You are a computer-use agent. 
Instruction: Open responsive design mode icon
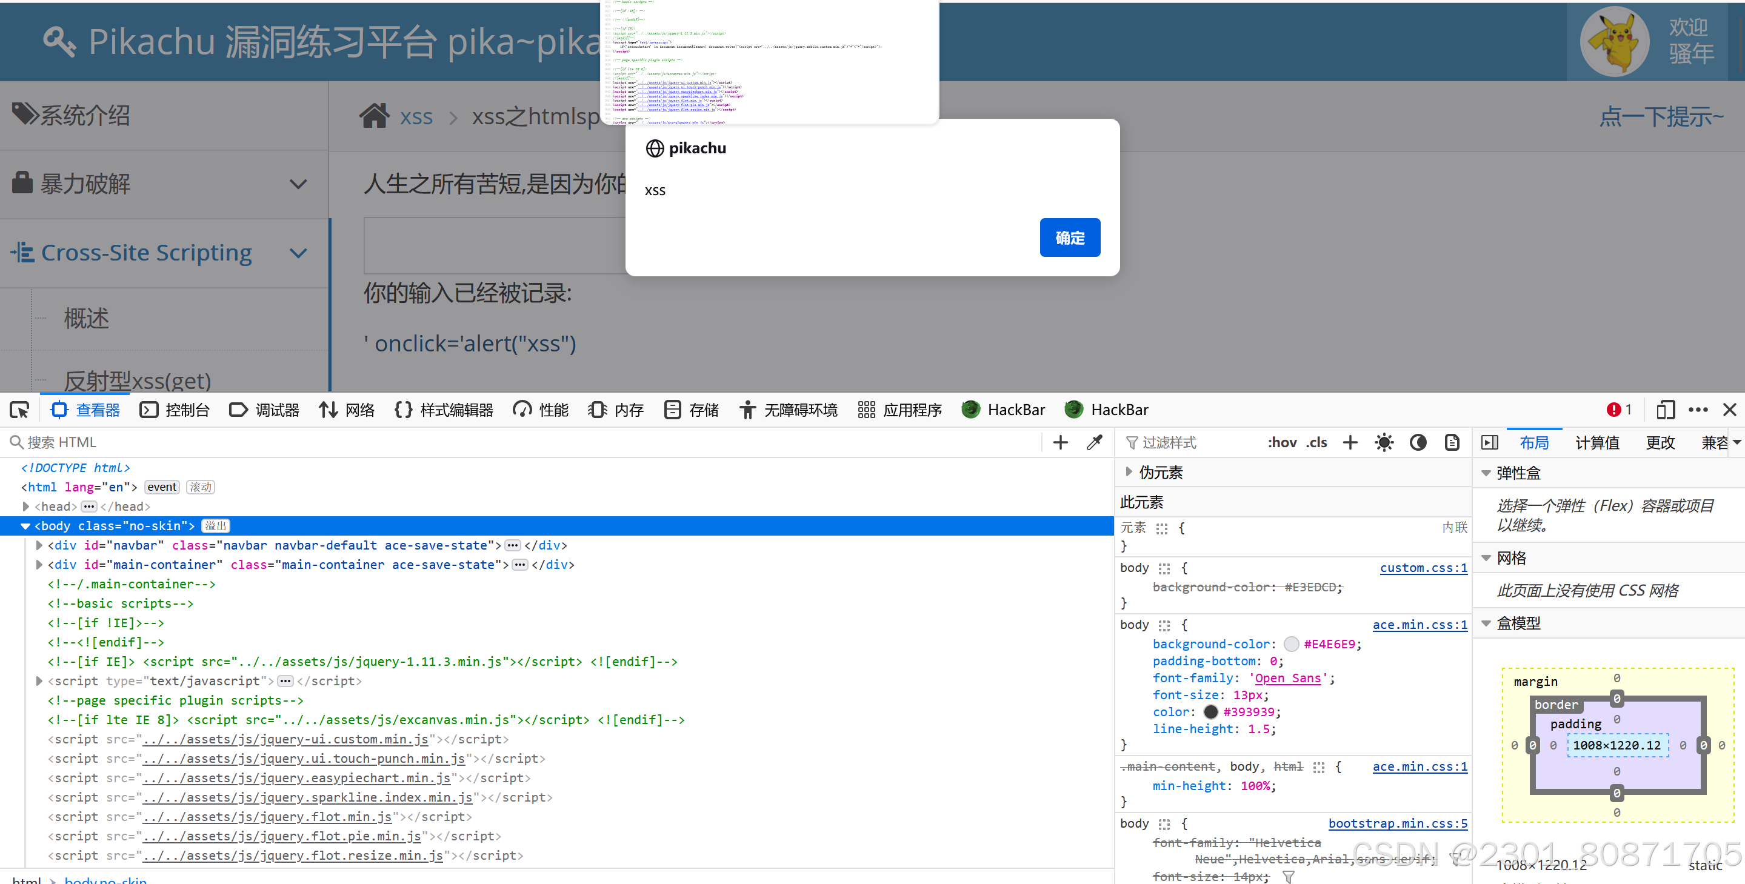pos(1665,410)
